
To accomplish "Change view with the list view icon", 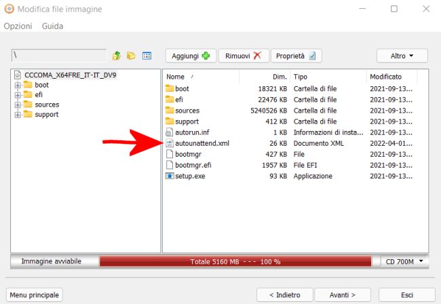I will pos(147,56).
